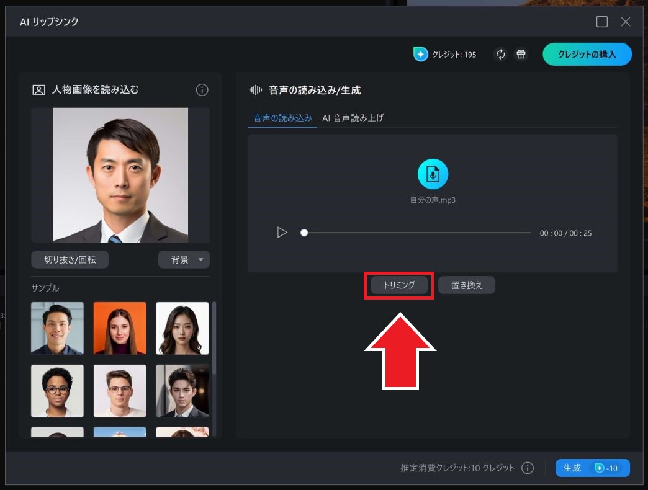Screen dimensions: 648x490
Task: Click the 置き換え button
Action: [x=467, y=285]
